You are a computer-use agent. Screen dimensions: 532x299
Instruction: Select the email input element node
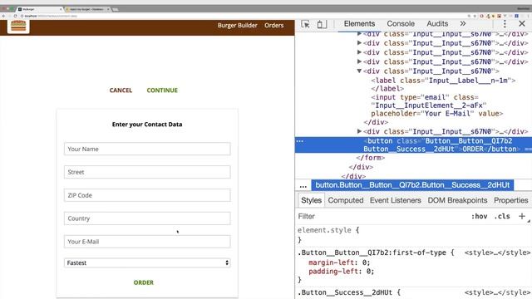(x=437, y=105)
